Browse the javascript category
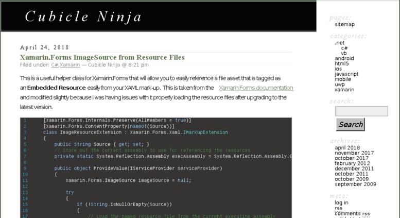This screenshot has width=400, height=218. click(x=346, y=74)
